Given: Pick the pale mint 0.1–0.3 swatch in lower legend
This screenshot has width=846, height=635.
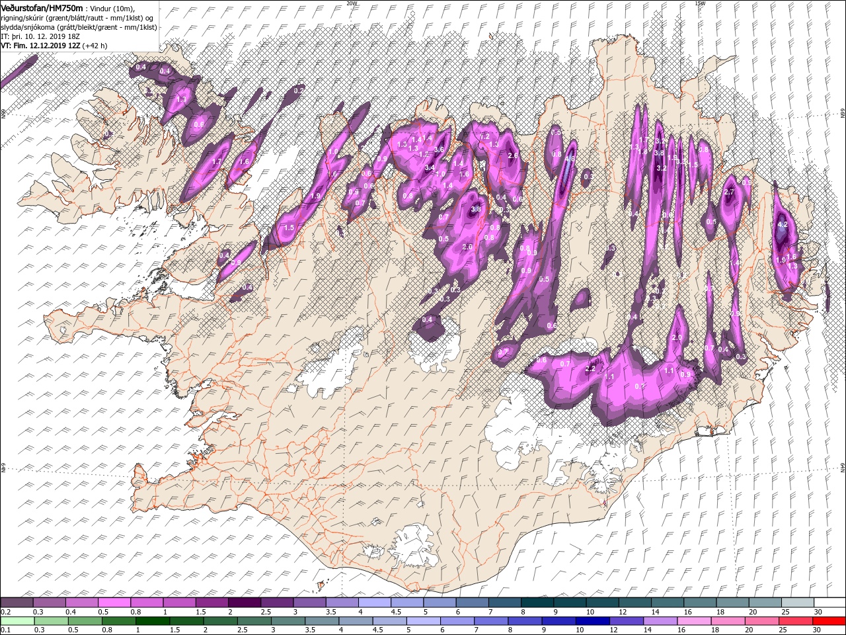Looking at the screenshot, I should [17, 621].
